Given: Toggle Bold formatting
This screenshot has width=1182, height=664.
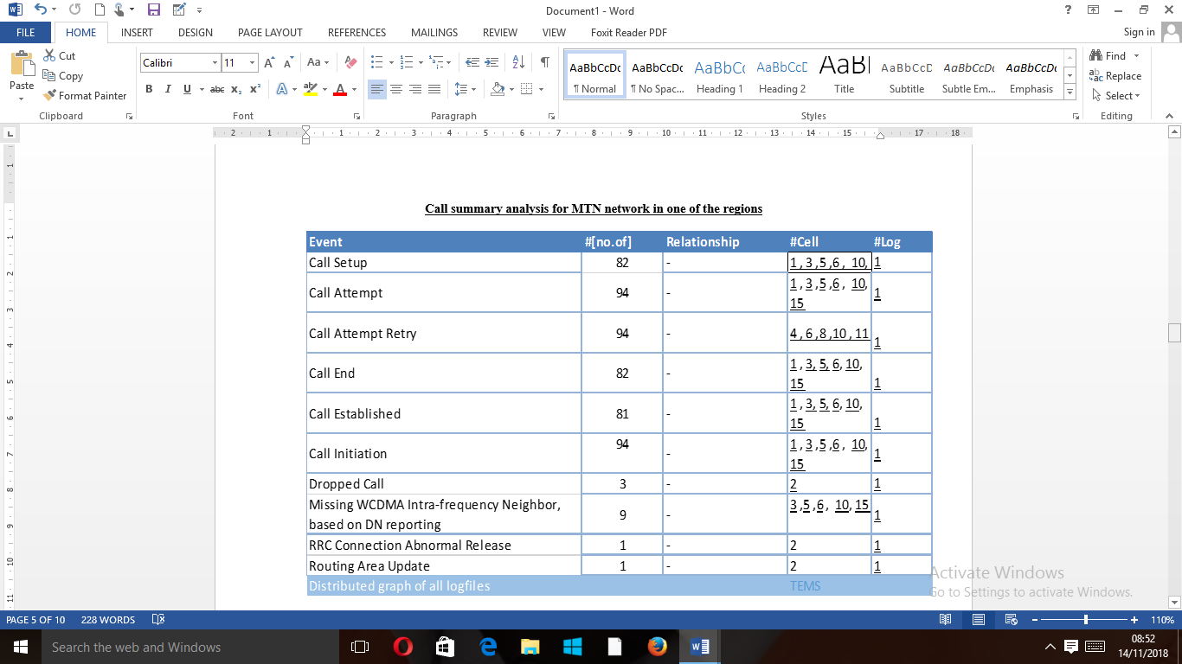Looking at the screenshot, I should pos(149,89).
